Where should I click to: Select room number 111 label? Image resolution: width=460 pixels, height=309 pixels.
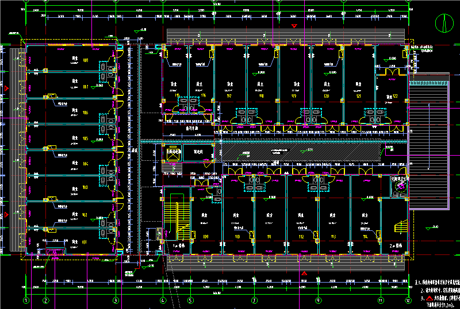click(269, 237)
